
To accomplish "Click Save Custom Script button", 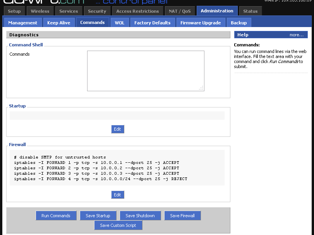I will click(x=118, y=225).
